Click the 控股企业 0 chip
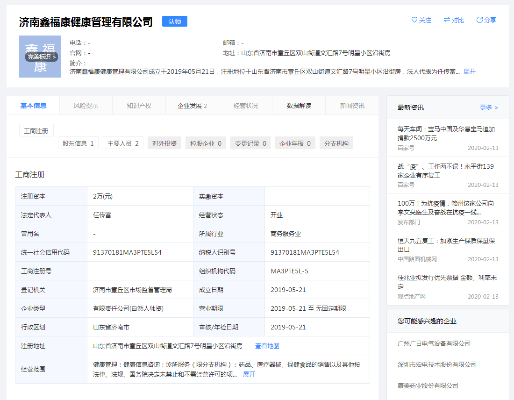 click(206, 143)
